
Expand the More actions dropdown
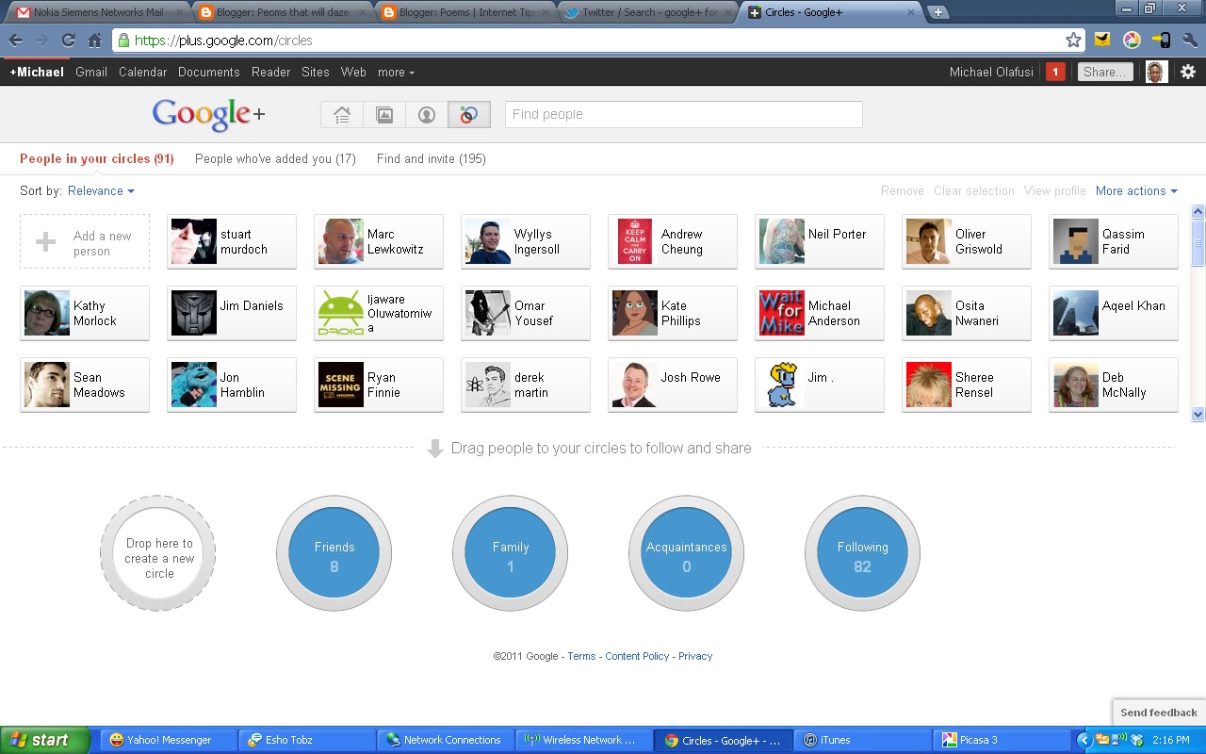point(1136,190)
